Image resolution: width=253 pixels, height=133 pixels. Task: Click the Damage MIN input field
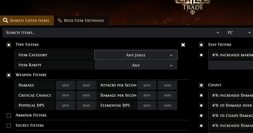click(x=66, y=85)
